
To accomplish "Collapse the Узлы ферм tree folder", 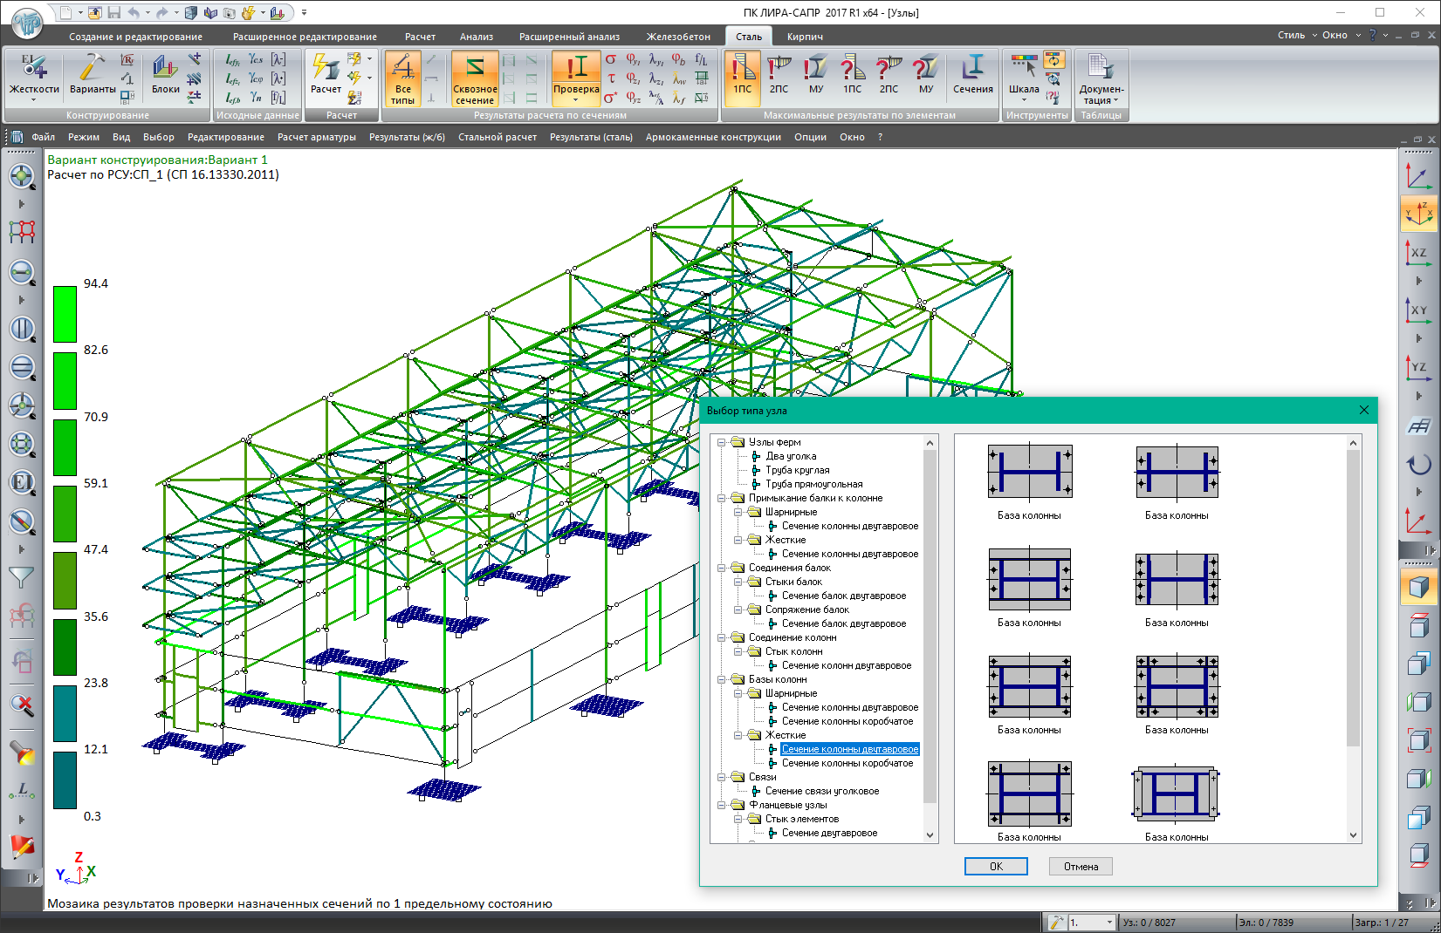I will pos(722,442).
